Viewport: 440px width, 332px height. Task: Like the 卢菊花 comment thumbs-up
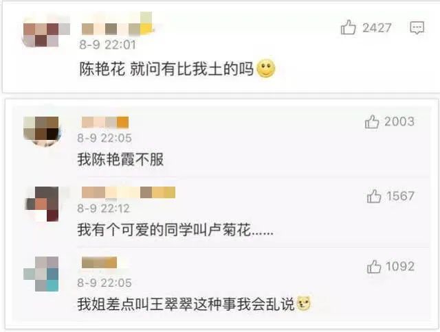pos(374,196)
